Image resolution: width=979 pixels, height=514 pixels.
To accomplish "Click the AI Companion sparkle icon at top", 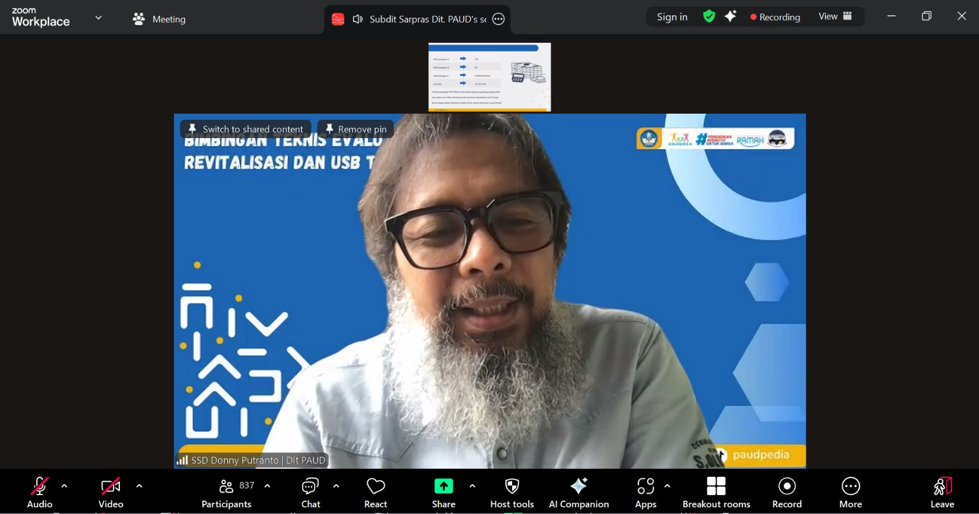I will pos(731,17).
